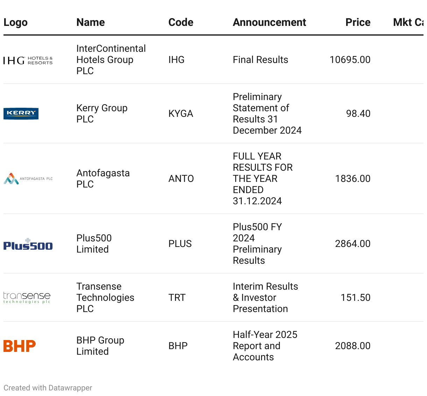The height and width of the screenshot is (396, 427).
Task: Sort table by Code column header
Action: pos(181,22)
